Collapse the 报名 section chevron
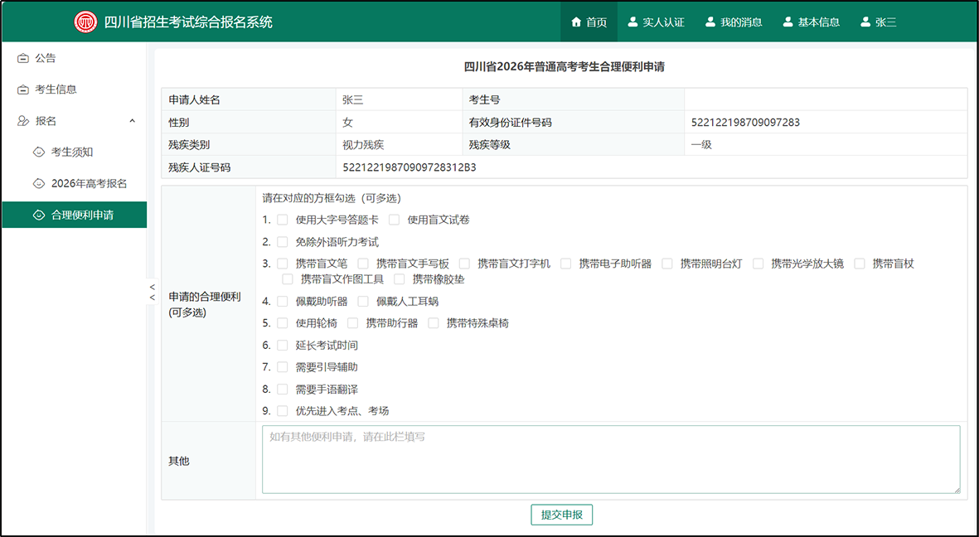This screenshot has height=537, width=979. pos(132,120)
